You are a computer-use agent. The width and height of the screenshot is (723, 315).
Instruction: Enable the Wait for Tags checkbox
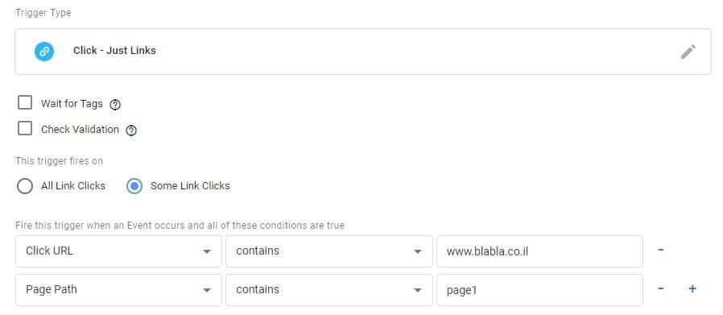[25, 102]
